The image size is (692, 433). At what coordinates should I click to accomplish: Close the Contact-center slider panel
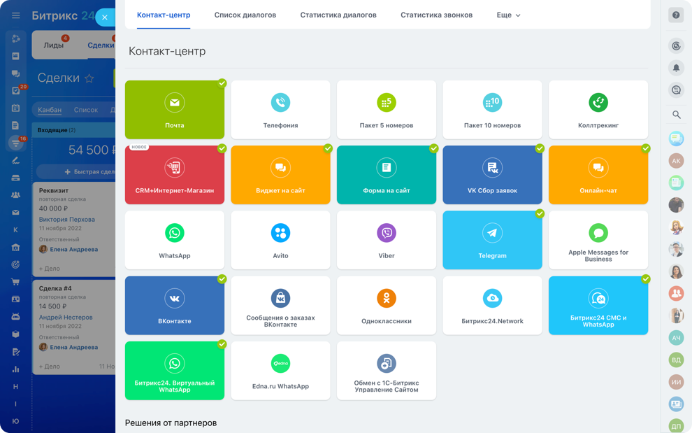tap(105, 17)
